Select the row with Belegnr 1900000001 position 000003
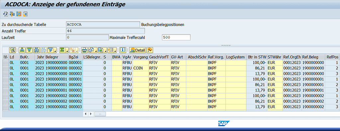The width and height of the screenshot is (340, 131). [5, 90]
